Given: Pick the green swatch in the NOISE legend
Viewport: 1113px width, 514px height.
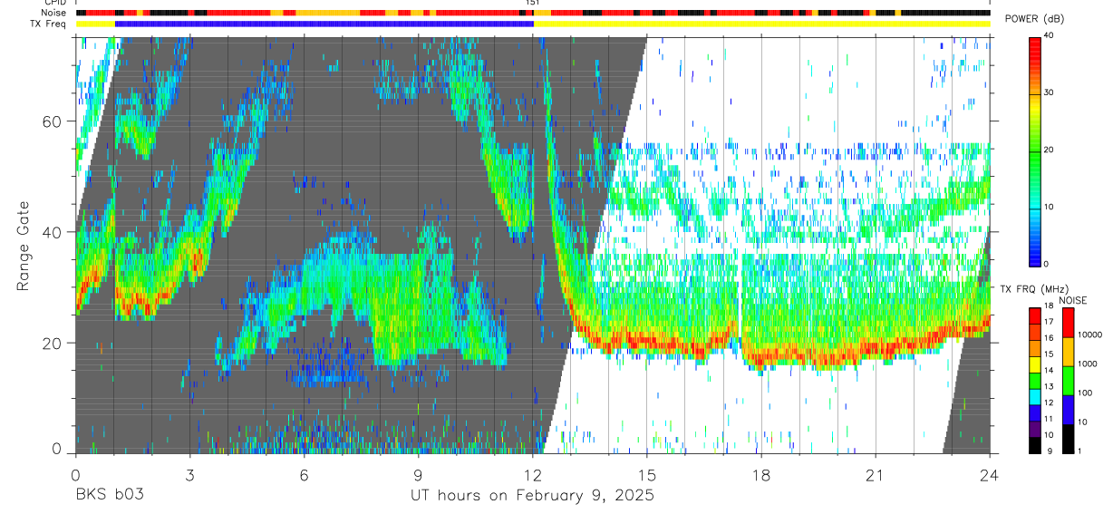Looking at the screenshot, I should 1067,381.
